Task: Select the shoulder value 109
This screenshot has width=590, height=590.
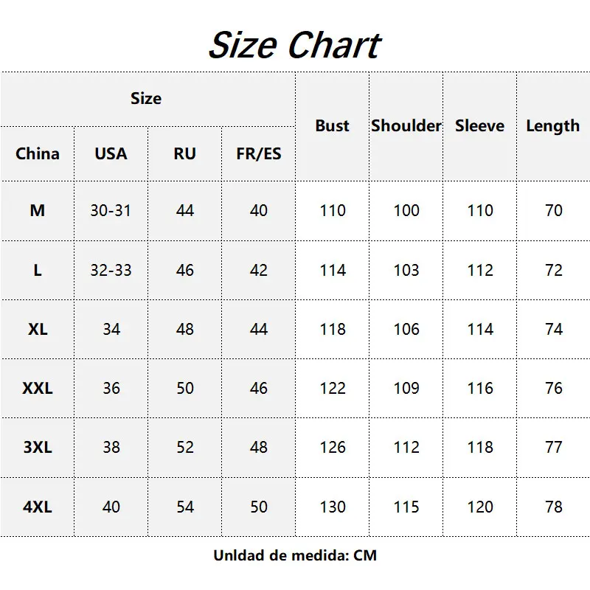Action: (x=406, y=389)
